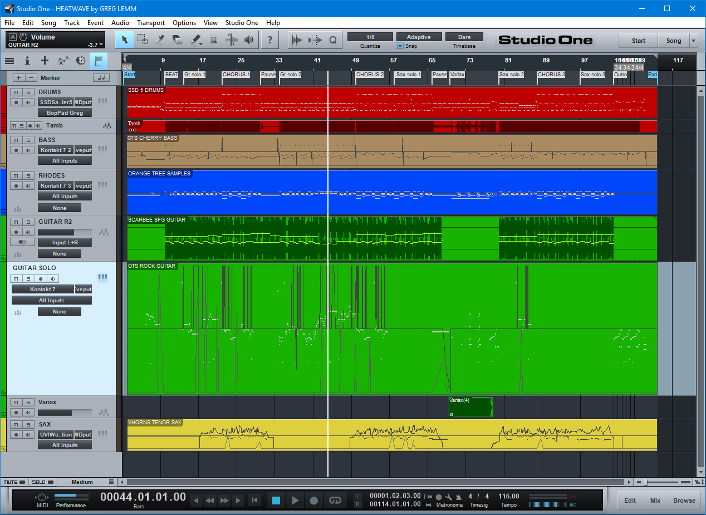
Task: Toggle the marker track flag icon
Action: pos(99,61)
